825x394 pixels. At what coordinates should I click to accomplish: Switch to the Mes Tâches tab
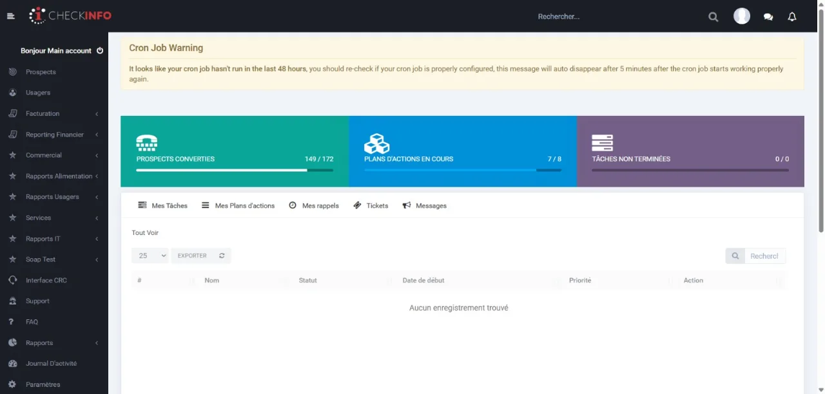pyautogui.click(x=163, y=205)
